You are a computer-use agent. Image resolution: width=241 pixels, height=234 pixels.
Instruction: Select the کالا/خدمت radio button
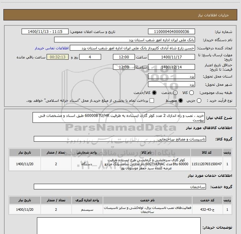(154, 93)
